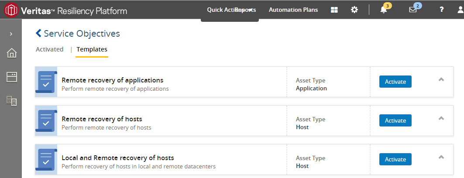The width and height of the screenshot is (464, 178).
Task: Click 'Perform recovery of hosts in local and remote datacenters'
Action: 138,167
